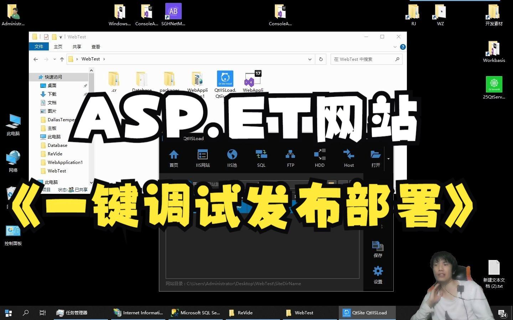Select the HDD tool icon

320,158
